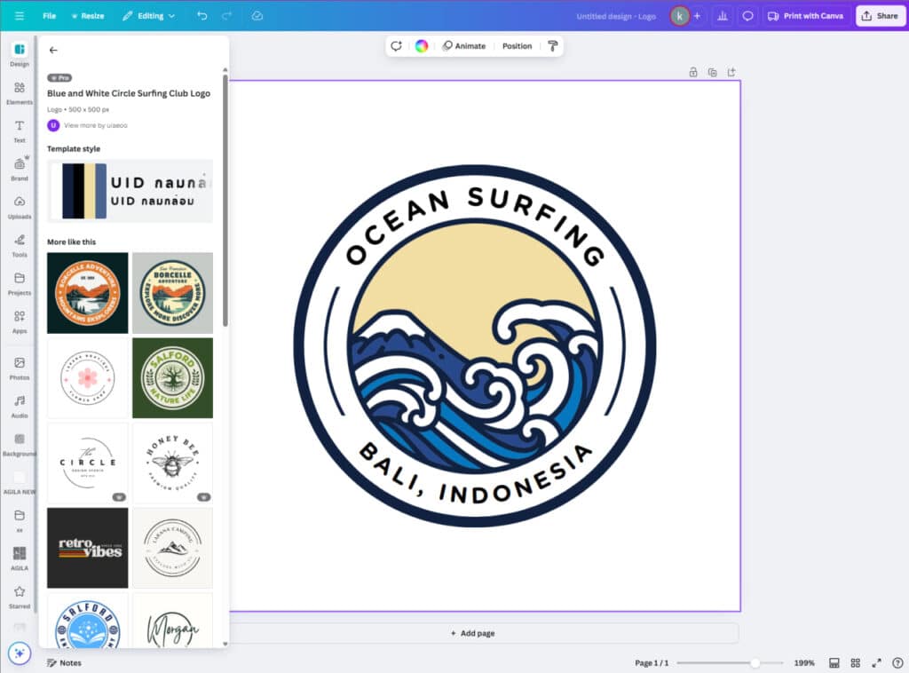Image resolution: width=909 pixels, height=673 pixels.
Task: Open the analytics chart icon
Action: (x=723, y=16)
